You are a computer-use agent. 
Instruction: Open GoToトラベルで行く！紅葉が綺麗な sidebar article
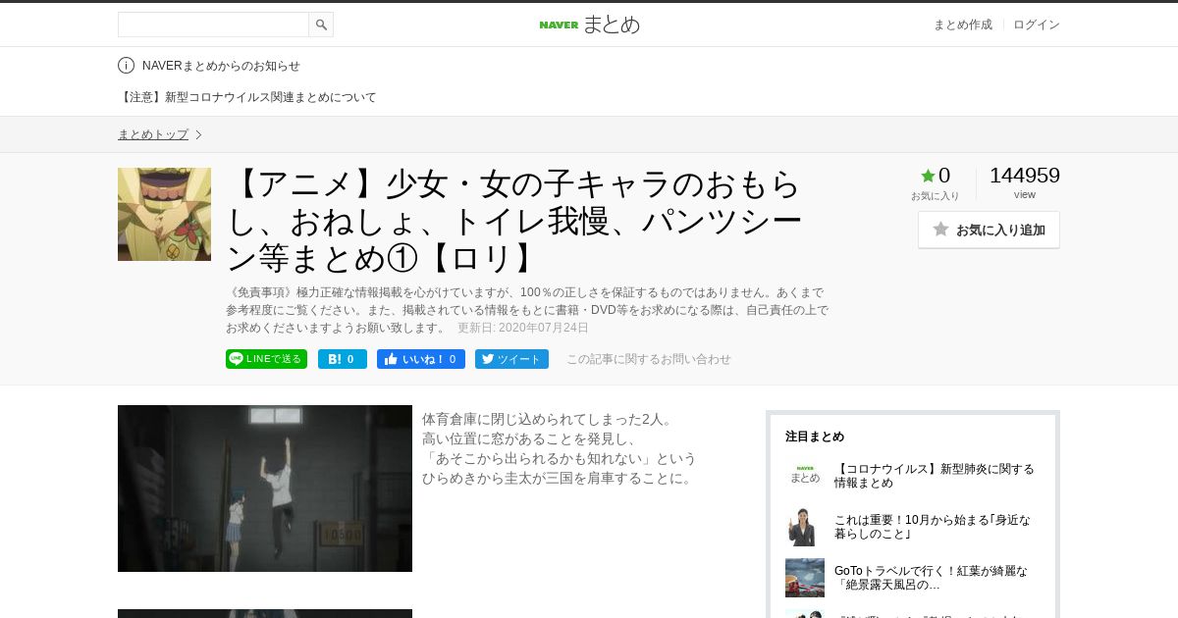(x=933, y=578)
